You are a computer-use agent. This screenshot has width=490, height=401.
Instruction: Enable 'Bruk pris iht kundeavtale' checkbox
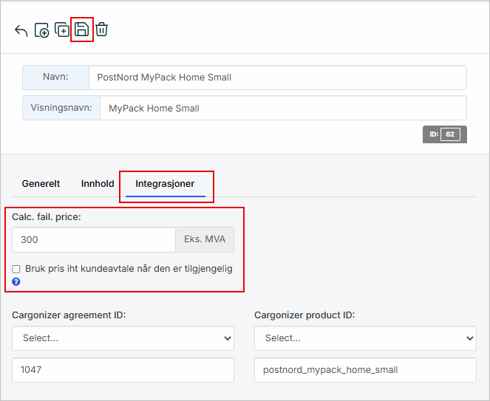tap(16, 269)
